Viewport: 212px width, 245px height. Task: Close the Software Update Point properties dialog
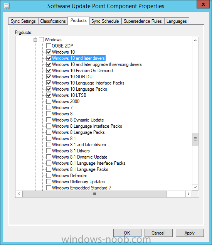point(203,4)
